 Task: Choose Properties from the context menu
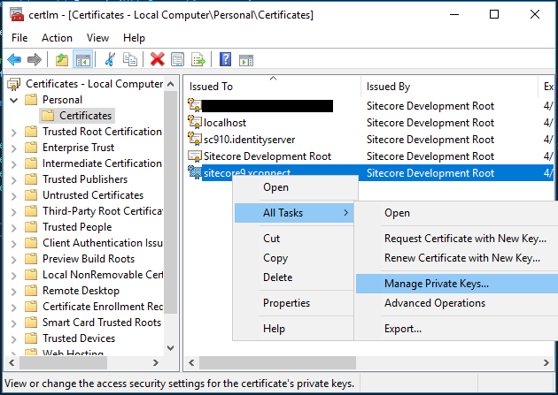[294, 303]
